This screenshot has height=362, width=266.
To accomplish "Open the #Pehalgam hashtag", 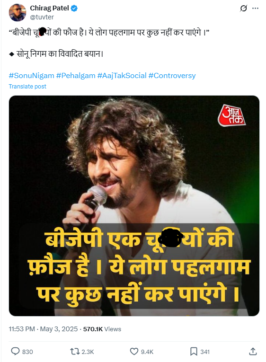I will pos(76,76).
